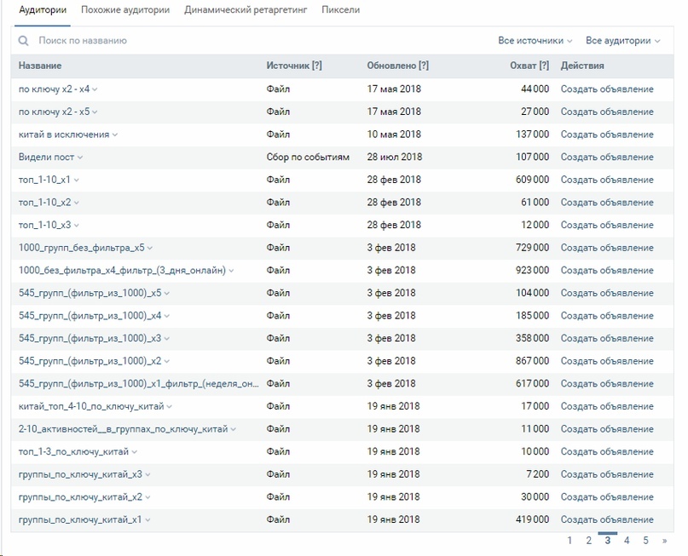The width and height of the screenshot is (688, 556).
Task: Open audience 1000_групп_без_фильтра_x5
Action: [82, 248]
